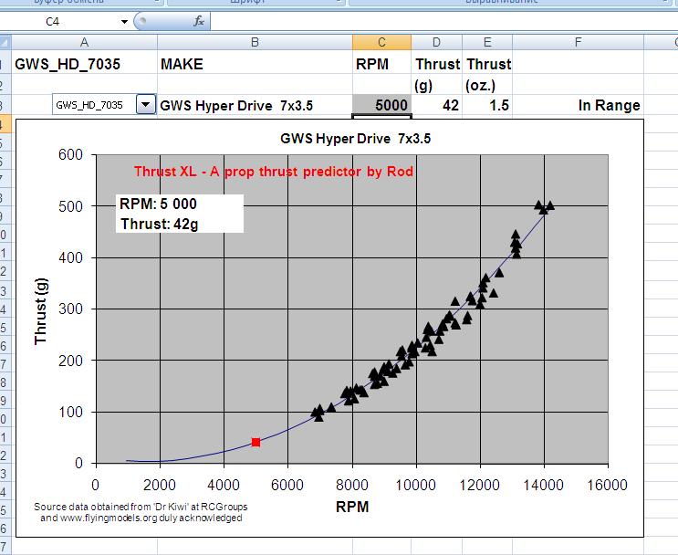Image resolution: width=678 pixels, height=555 pixels.
Task: Select column B header
Action: tap(256, 42)
